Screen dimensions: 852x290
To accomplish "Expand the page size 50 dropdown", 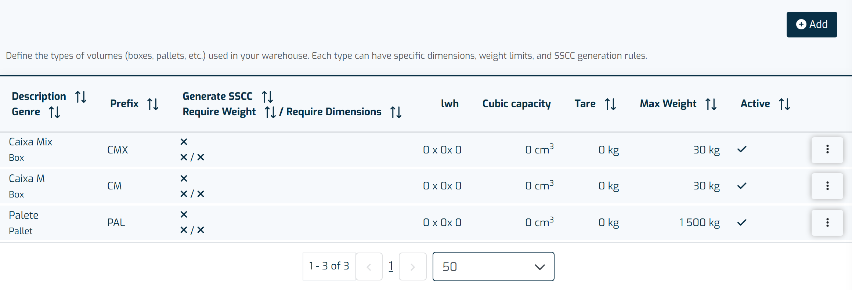I will click(x=493, y=267).
